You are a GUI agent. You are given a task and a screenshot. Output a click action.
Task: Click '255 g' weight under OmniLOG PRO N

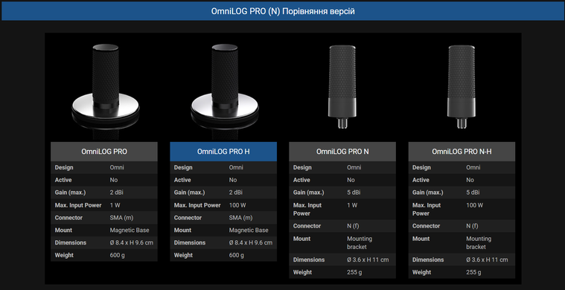354,272
